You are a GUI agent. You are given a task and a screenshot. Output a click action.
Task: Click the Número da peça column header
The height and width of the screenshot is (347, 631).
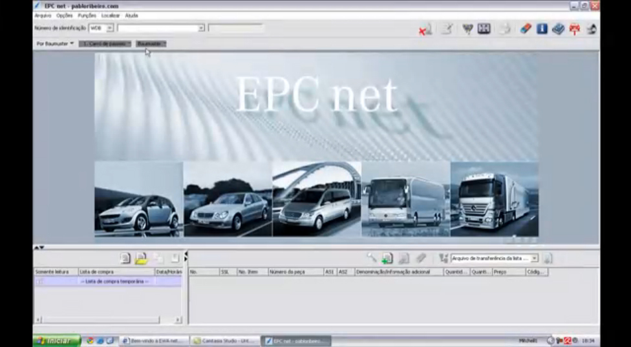point(296,272)
